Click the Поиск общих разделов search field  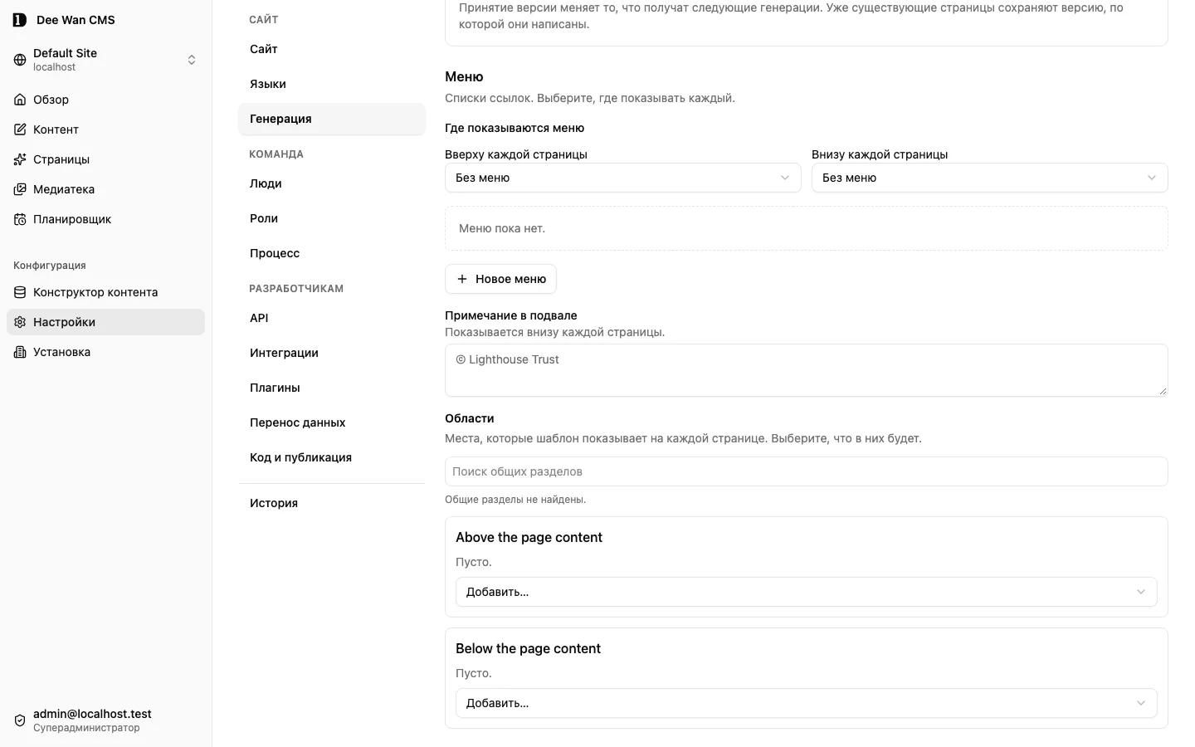click(x=807, y=471)
